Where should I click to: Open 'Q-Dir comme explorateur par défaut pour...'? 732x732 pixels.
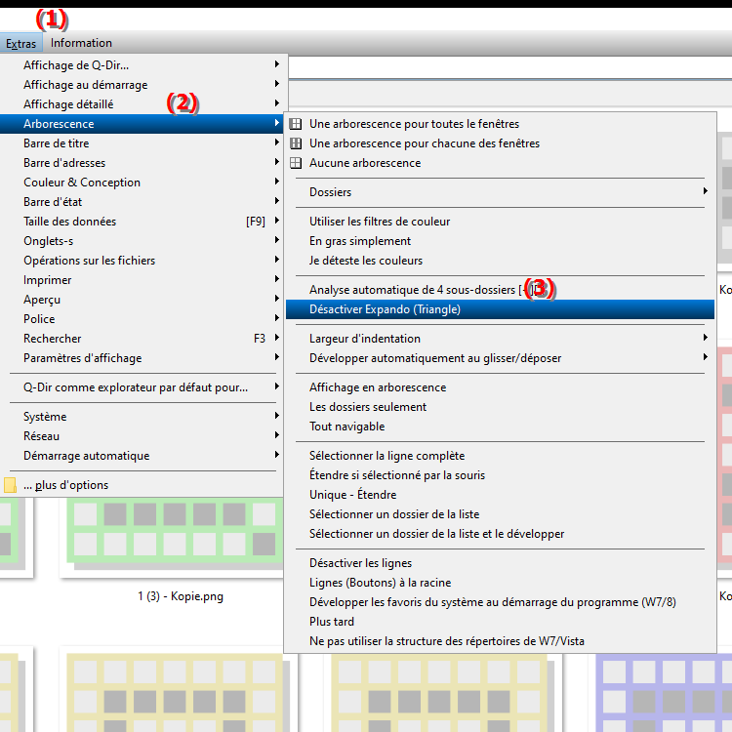pos(142,387)
